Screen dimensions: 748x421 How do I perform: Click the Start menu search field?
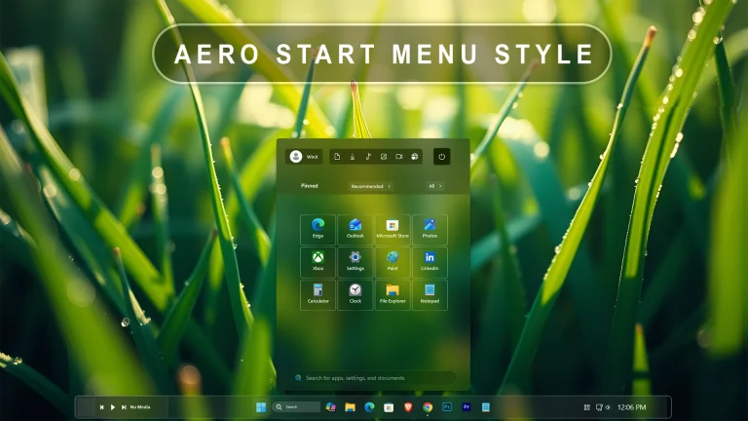coord(373,377)
